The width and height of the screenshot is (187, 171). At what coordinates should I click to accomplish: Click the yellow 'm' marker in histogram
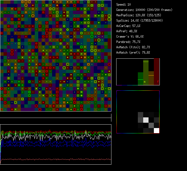[x=145, y=82]
